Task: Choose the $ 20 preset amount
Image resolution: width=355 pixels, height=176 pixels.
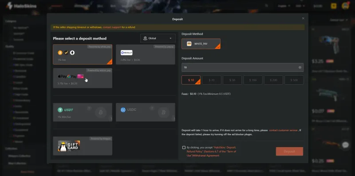Action: (x=212, y=80)
